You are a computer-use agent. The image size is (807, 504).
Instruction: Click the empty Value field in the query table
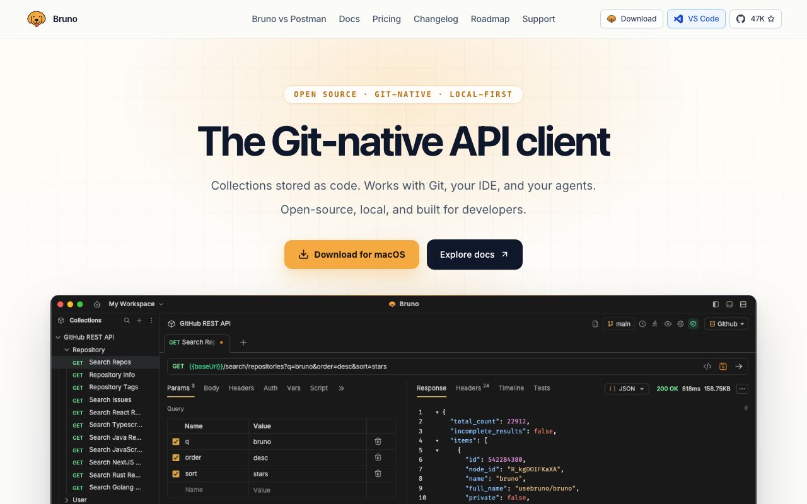tap(307, 490)
